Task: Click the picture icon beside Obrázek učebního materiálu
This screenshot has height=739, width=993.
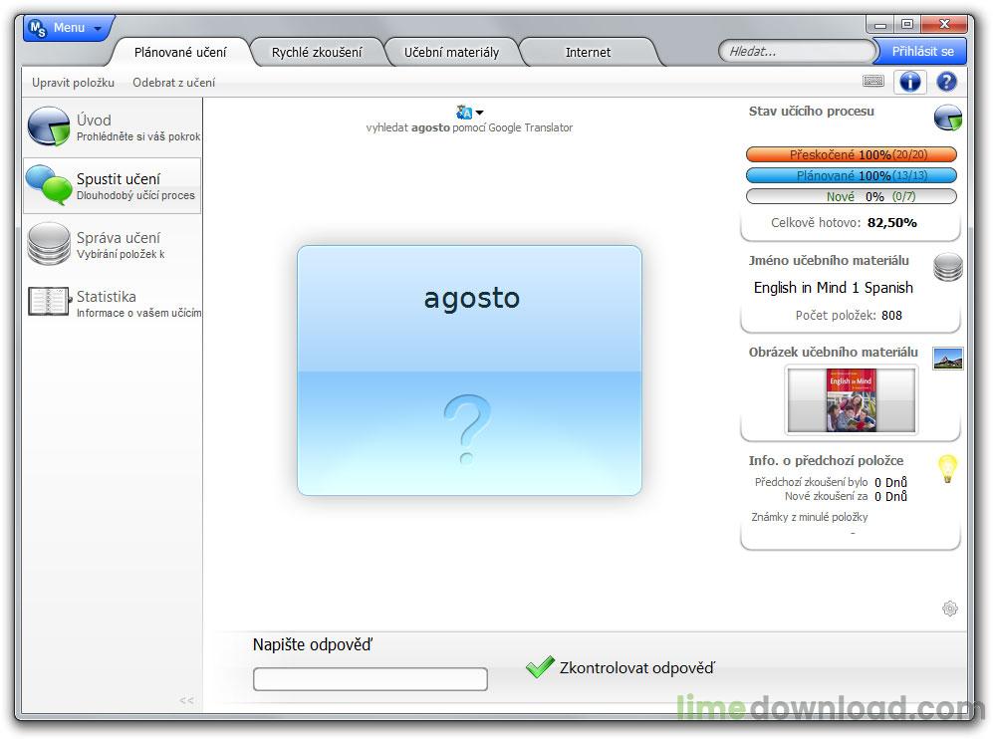Action: pyautogui.click(x=947, y=360)
